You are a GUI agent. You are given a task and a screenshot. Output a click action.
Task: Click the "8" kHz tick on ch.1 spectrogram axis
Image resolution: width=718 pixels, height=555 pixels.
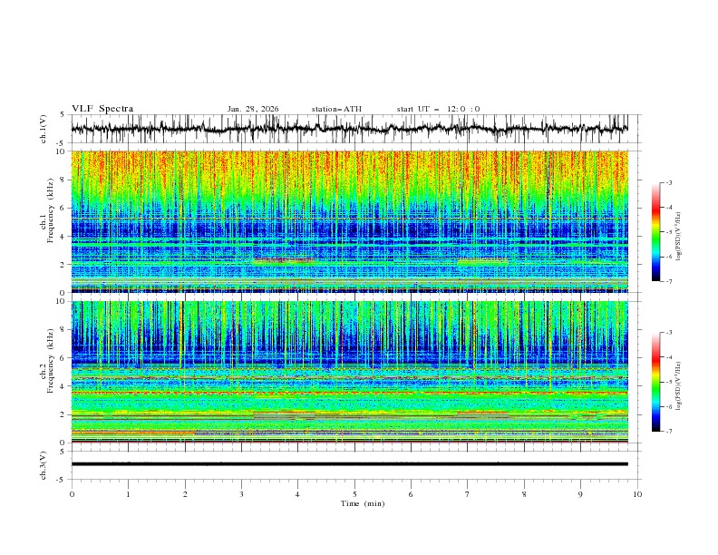pos(63,180)
